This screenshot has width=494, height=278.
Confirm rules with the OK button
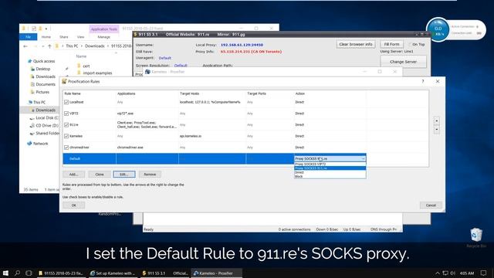(x=74, y=205)
